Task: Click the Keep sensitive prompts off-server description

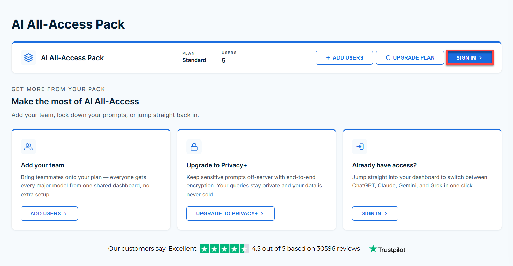Action: coord(254,186)
